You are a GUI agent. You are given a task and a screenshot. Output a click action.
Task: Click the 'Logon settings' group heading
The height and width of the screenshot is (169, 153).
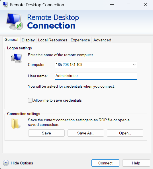point(19,48)
